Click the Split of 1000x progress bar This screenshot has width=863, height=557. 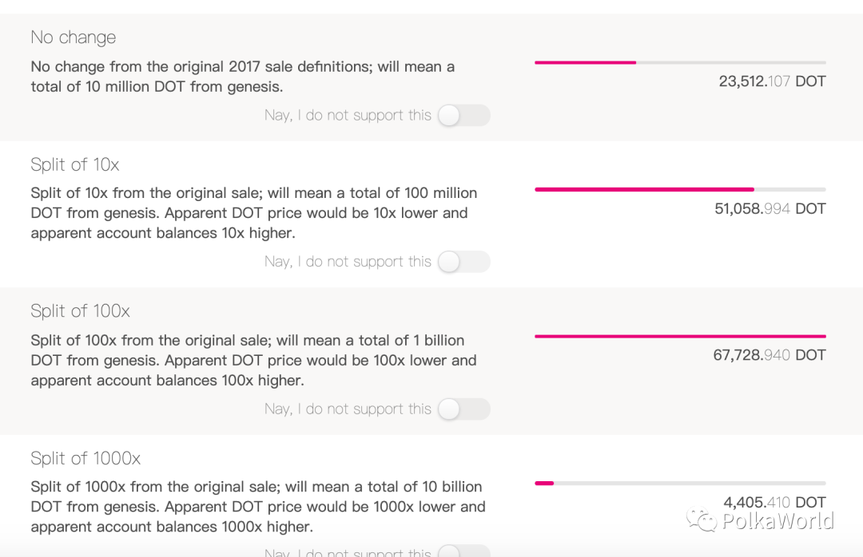click(x=680, y=483)
